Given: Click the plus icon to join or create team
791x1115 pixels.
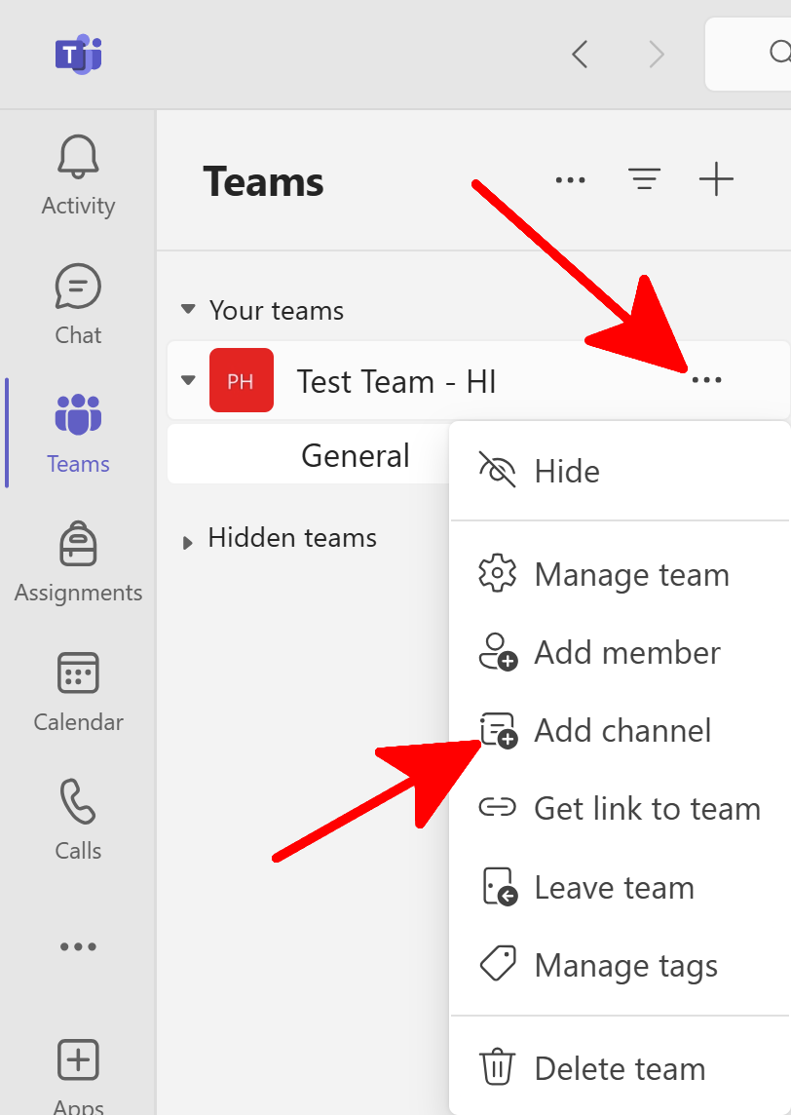Looking at the screenshot, I should [x=716, y=179].
